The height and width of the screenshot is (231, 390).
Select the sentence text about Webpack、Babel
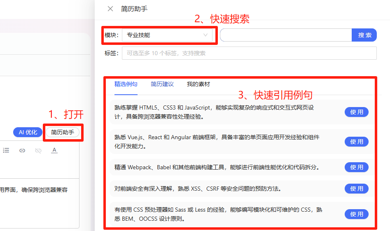point(217,167)
